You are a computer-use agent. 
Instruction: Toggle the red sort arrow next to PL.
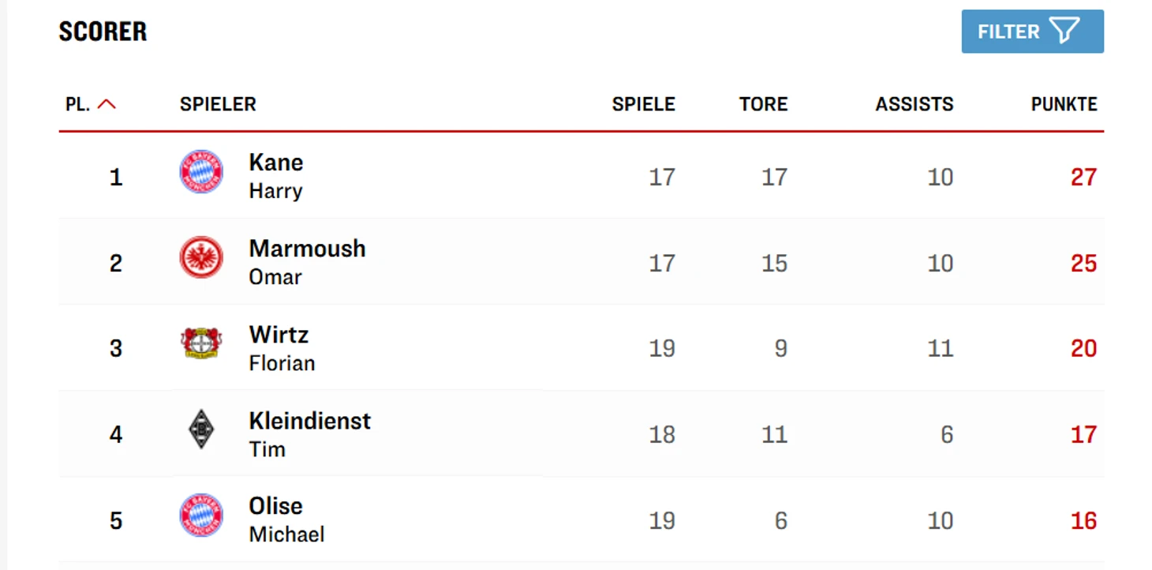point(107,104)
